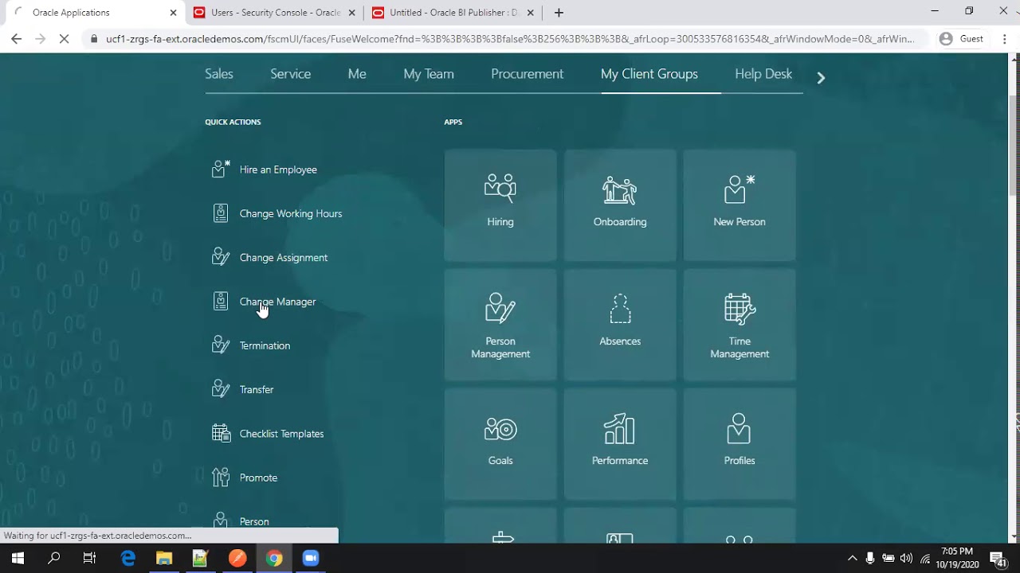The width and height of the screenshot is (1020, 573).
Task: Open the Windows Start menu
Action: [18, 559]
